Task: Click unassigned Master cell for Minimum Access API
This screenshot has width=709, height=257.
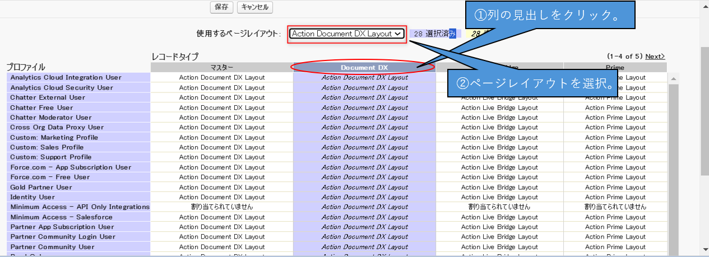Action: 221,207
